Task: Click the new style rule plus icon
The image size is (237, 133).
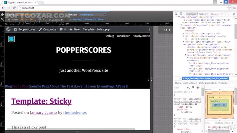Action: [x=188, y=88]
